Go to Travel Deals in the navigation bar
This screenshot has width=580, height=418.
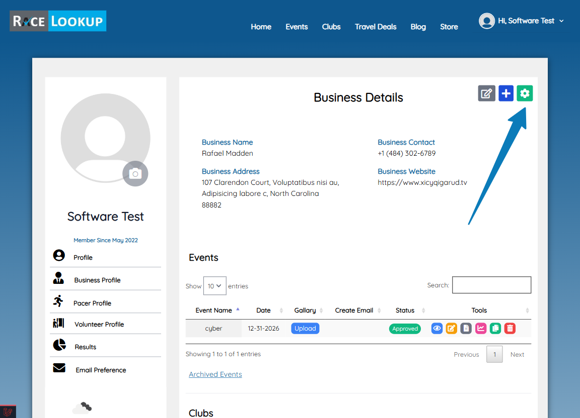pyautogui.click(x=376, y=27)
